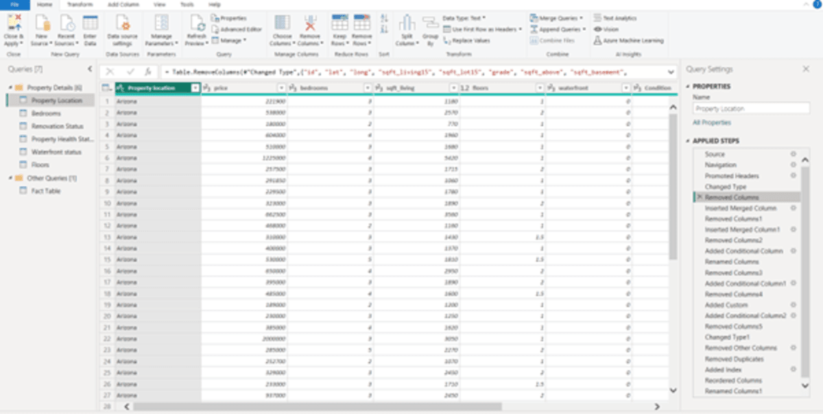Viewport: 823px width, 414px height.
Task: Click the Enter Data icon
Action: pyautogui.click(x=90, y=23)
